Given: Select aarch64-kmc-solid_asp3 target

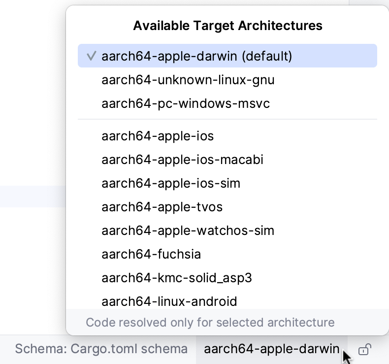Looking at the screenshot, I should click(177, 278).
